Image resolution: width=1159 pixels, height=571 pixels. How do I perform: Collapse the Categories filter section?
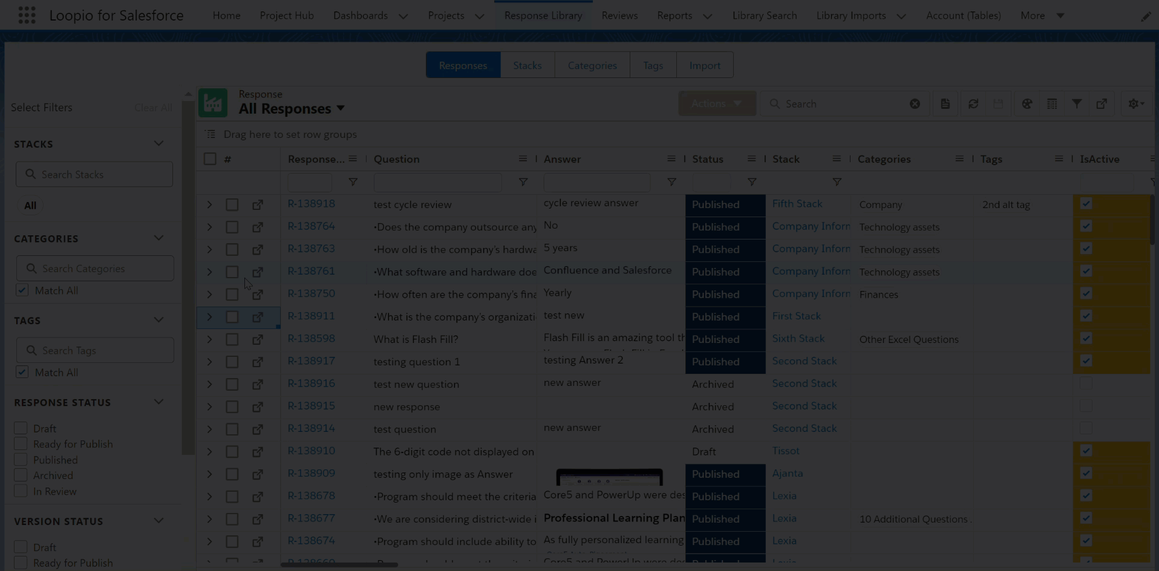click(x=158, y=238)
